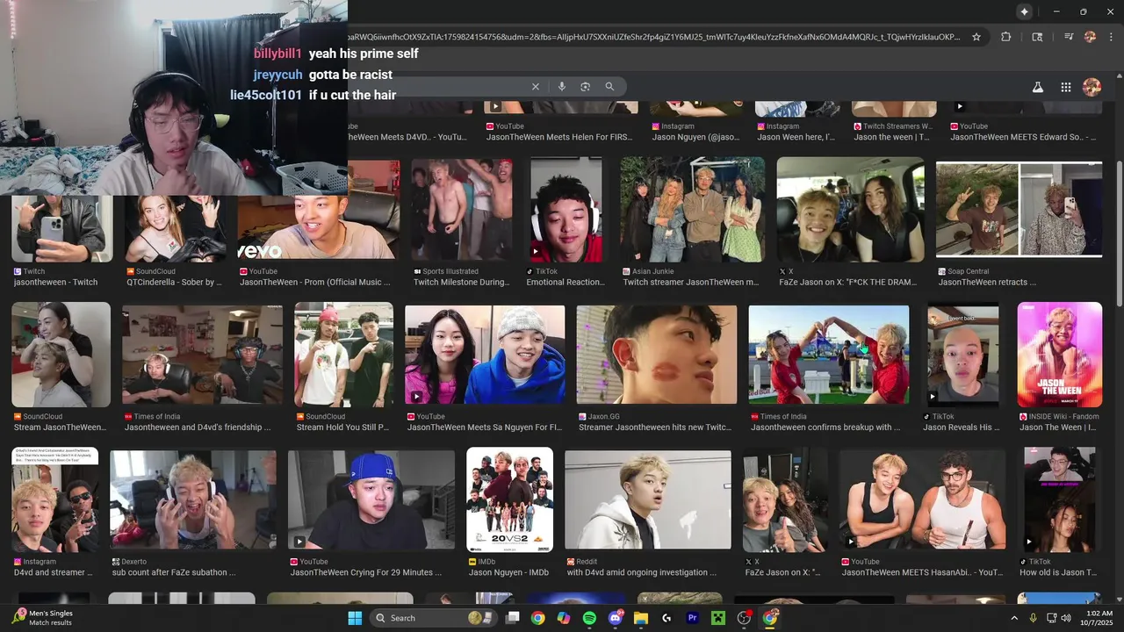Viewport: 1124px width, 632px height.
Task: Click the JasonTheWeen MEETS Edward So link
Action: coord(1022,137)
